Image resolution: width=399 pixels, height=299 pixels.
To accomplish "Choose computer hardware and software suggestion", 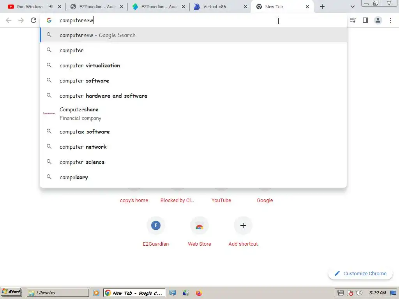I will pos(193,96).
